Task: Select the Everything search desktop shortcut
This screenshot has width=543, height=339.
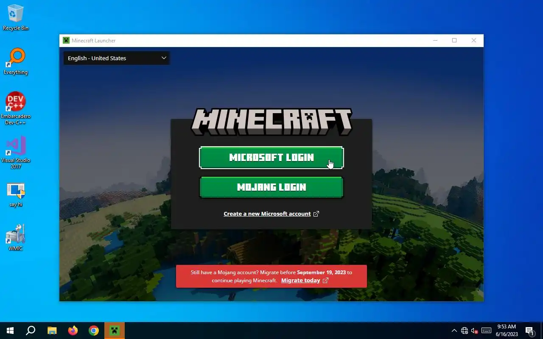Action: [x=16, y=62]
